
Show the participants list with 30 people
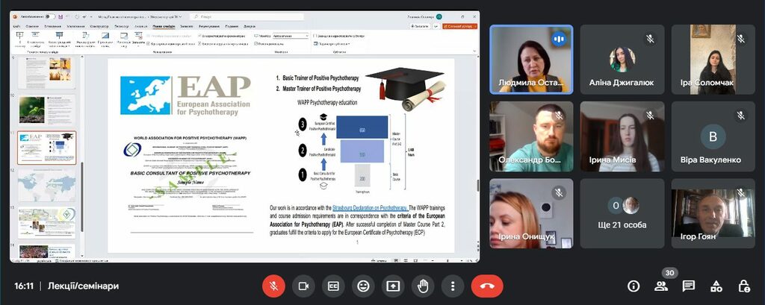click(x=661, y=286)
